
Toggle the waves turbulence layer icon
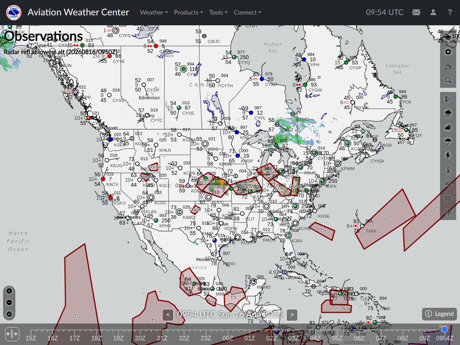pos(448,198)
